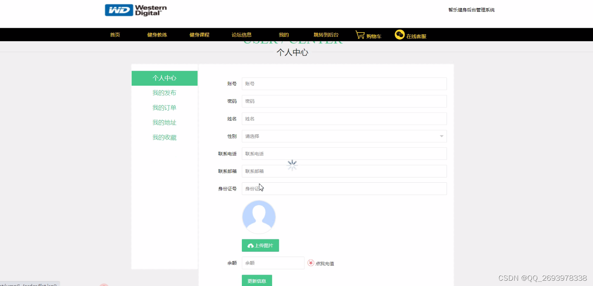Click the yen recharge icon
This screenshot has width=593, height=286.
(x=311, y=263)
